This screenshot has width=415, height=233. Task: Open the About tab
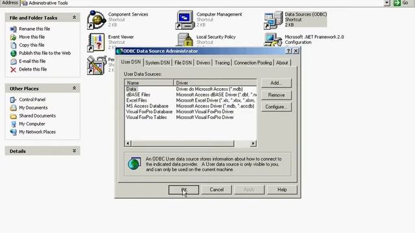tap(282, 63)
